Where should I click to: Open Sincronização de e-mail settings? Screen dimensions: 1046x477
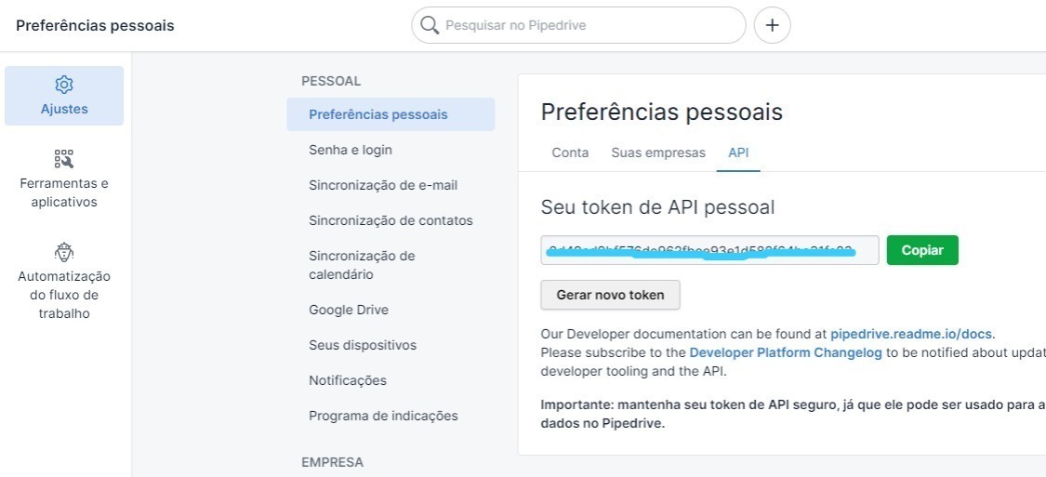[383, 185]
